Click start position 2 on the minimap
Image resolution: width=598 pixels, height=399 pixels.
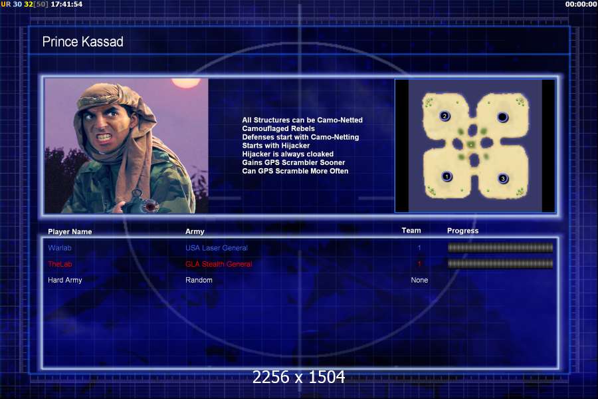coord(445,116)
